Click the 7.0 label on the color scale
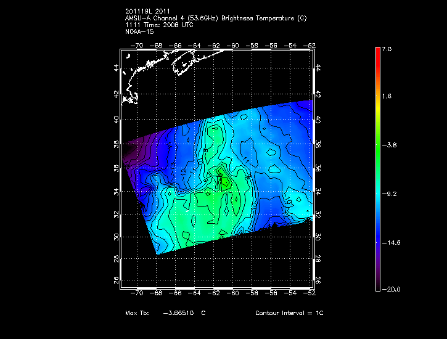Screen dimensions: 447x339 click(386, 48)
